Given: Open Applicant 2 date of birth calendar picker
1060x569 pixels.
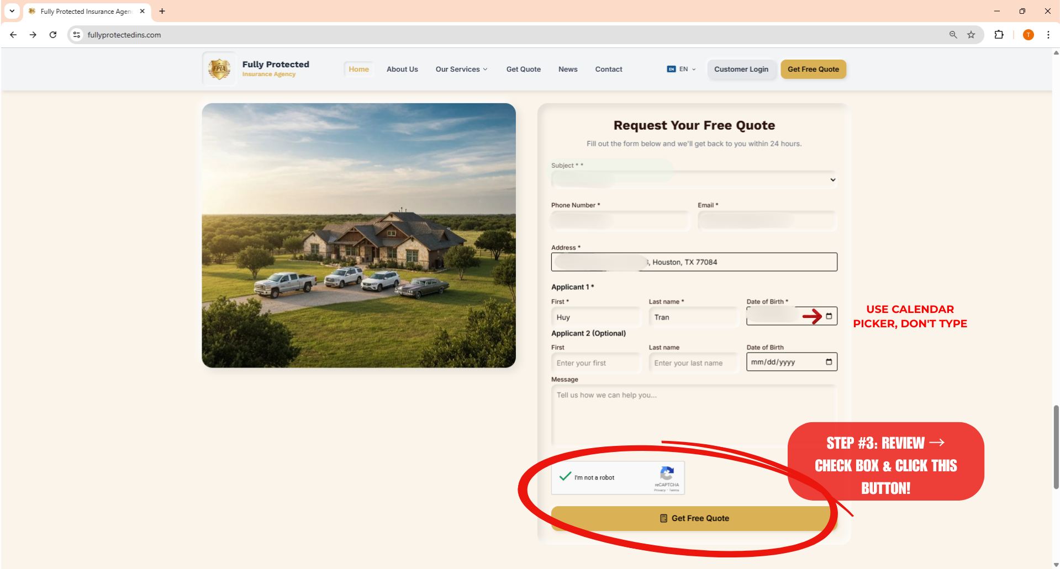Looking at the screenshot, I should (829, 362).
